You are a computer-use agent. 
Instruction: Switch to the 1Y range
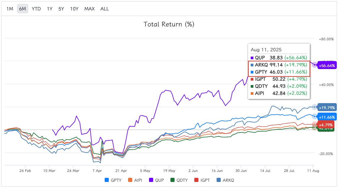coord(50,9)
